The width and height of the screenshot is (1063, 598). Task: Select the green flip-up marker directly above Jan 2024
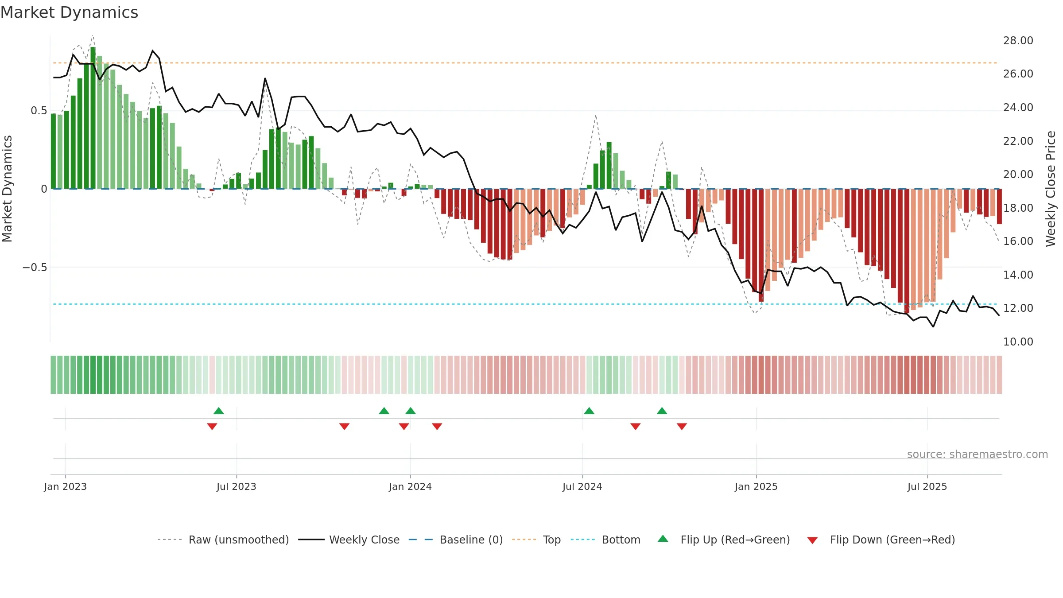411,411
